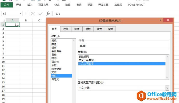The image size is (179, 103).
Task: Open the 边框 tab
Action: [x=88, y=29]
